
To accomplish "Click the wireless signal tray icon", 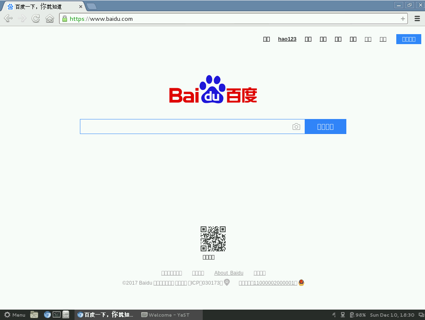I will pyautogui.click(x=334, y=315).
